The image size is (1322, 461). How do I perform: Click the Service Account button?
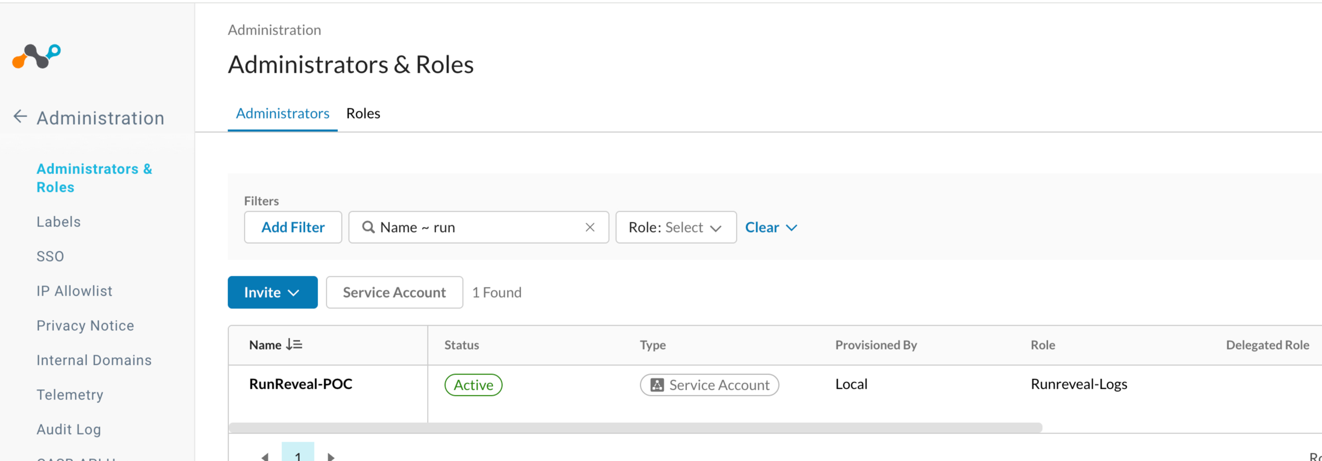coord(394,292)
